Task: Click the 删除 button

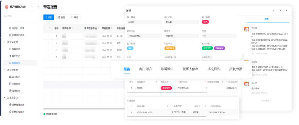Action: 61,17
